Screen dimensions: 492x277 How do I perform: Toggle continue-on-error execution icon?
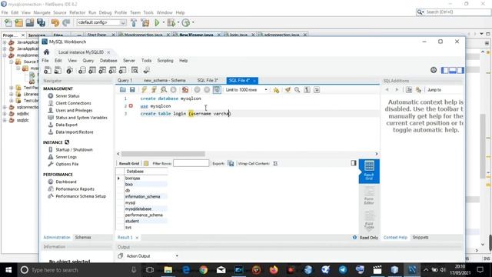pyautogui.click(x=185, y=90)
